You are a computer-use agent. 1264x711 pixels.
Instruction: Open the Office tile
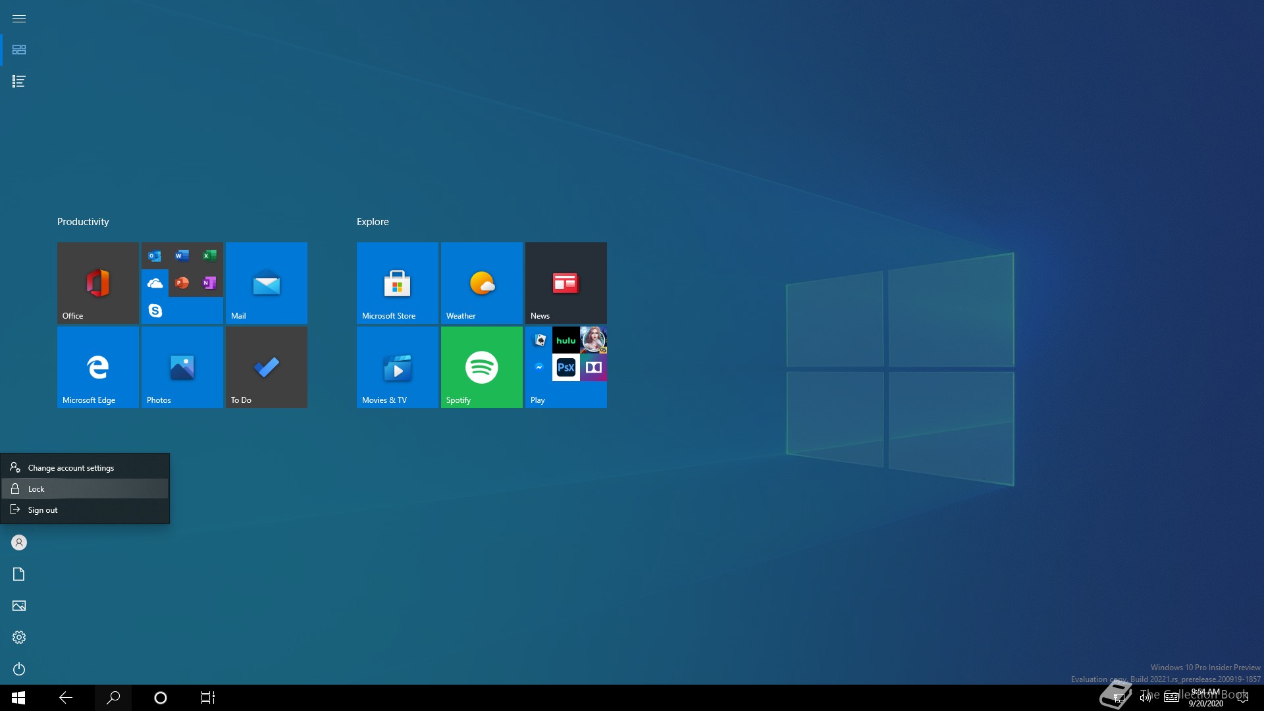pos(98,283)
